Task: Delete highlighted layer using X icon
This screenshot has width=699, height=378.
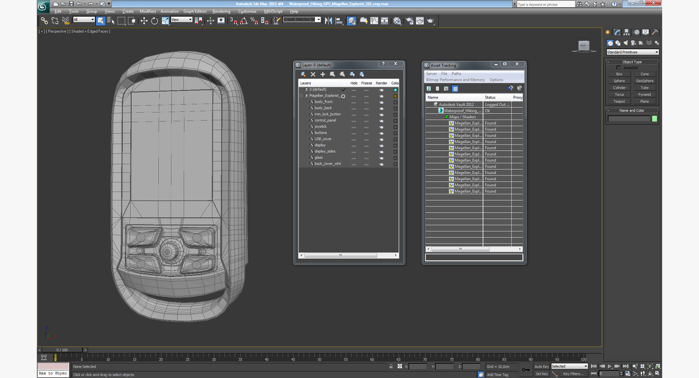Action: click(x=313, y=74)
